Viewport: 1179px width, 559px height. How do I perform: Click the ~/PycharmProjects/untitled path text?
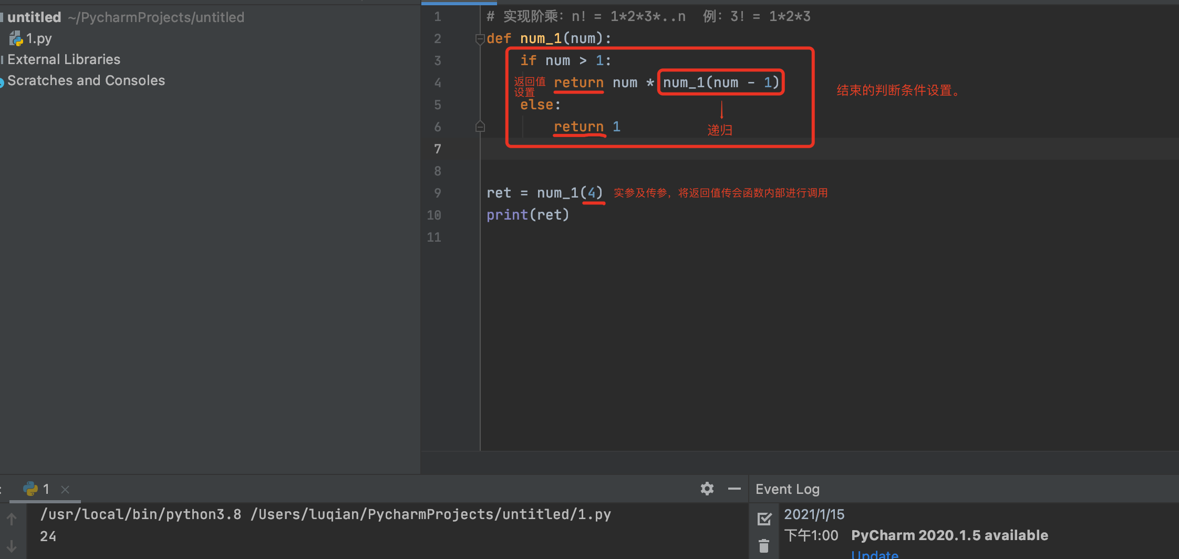pyautogui.click(x=156, y=17)
